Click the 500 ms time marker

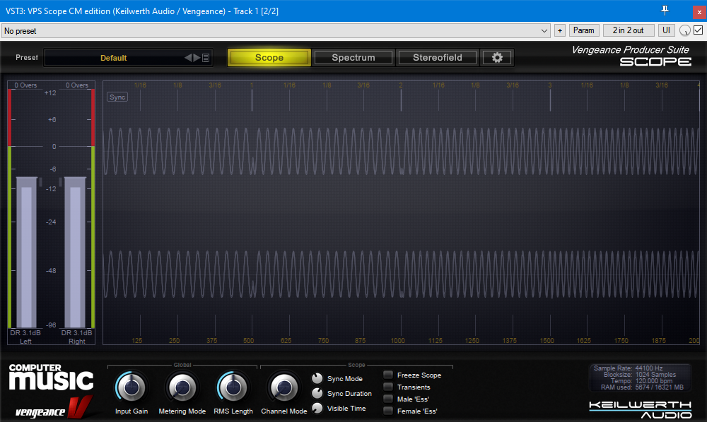click(x=248, y=341)
